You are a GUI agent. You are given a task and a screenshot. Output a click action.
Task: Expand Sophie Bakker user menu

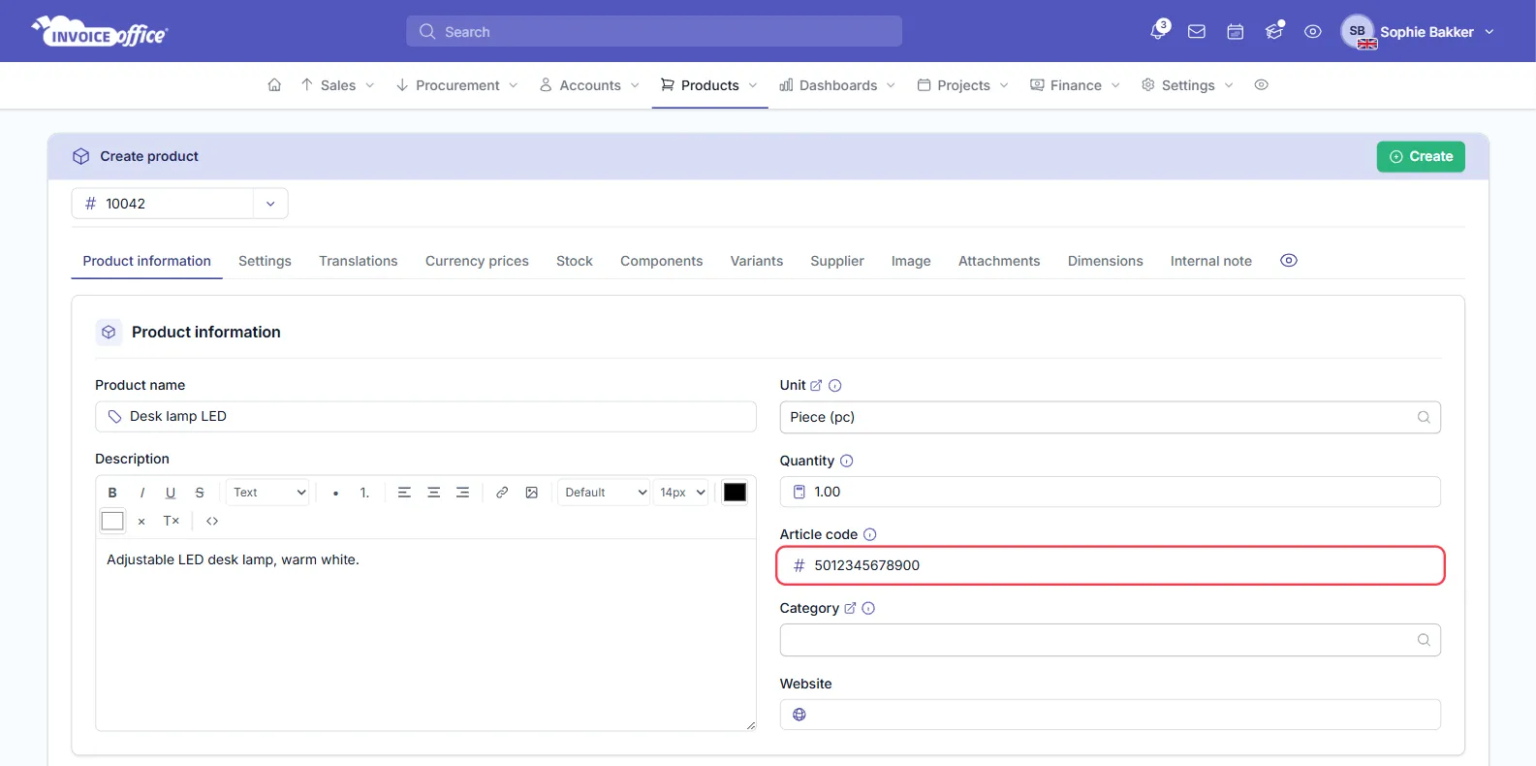pyautogui.click(x=1418, y=32)
